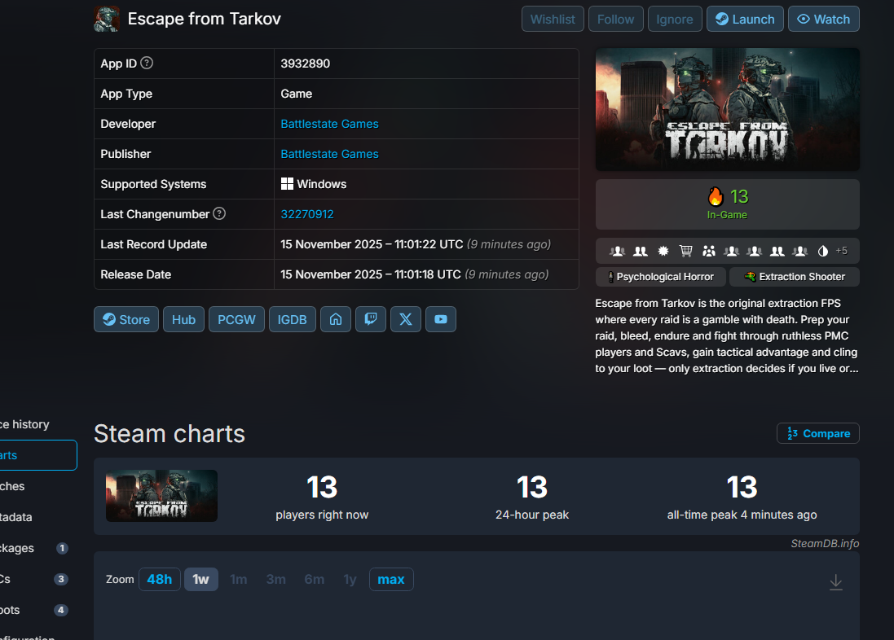Set chart zoom to 3m
This screenshot has width=894, height=640.
click(x=276, y=579)
